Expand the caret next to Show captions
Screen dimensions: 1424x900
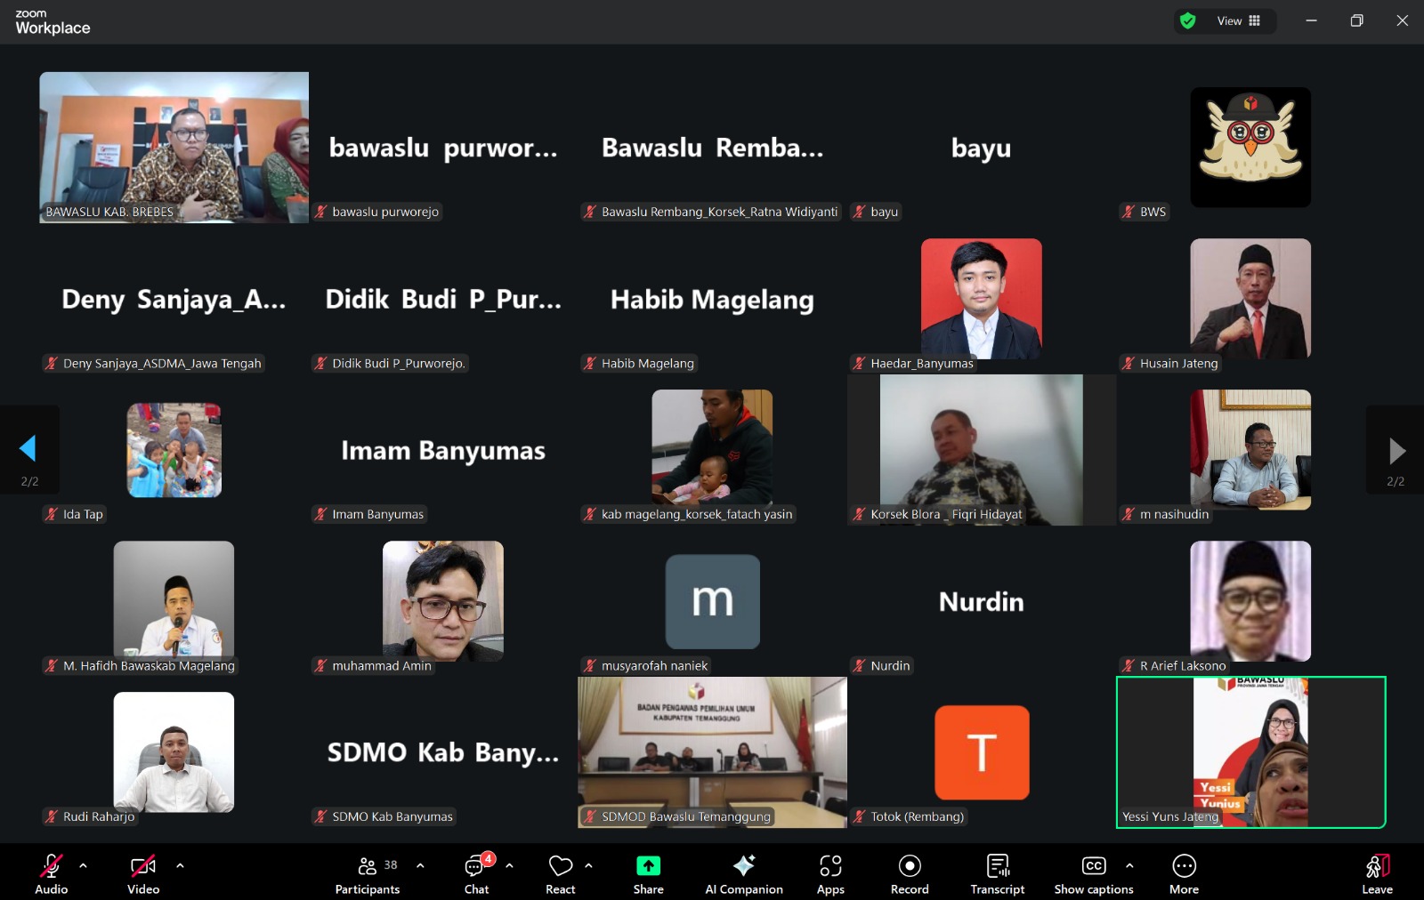(1129, 865)
